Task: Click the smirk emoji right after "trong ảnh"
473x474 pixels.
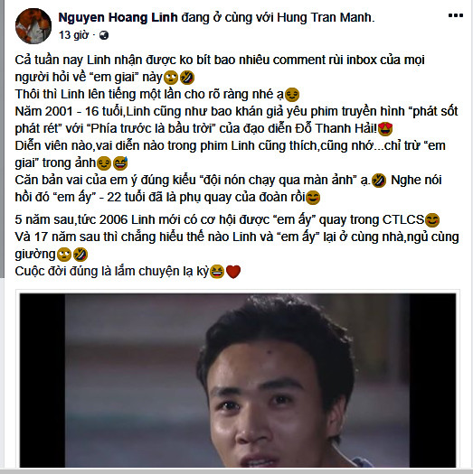Action: click(104, 163)
